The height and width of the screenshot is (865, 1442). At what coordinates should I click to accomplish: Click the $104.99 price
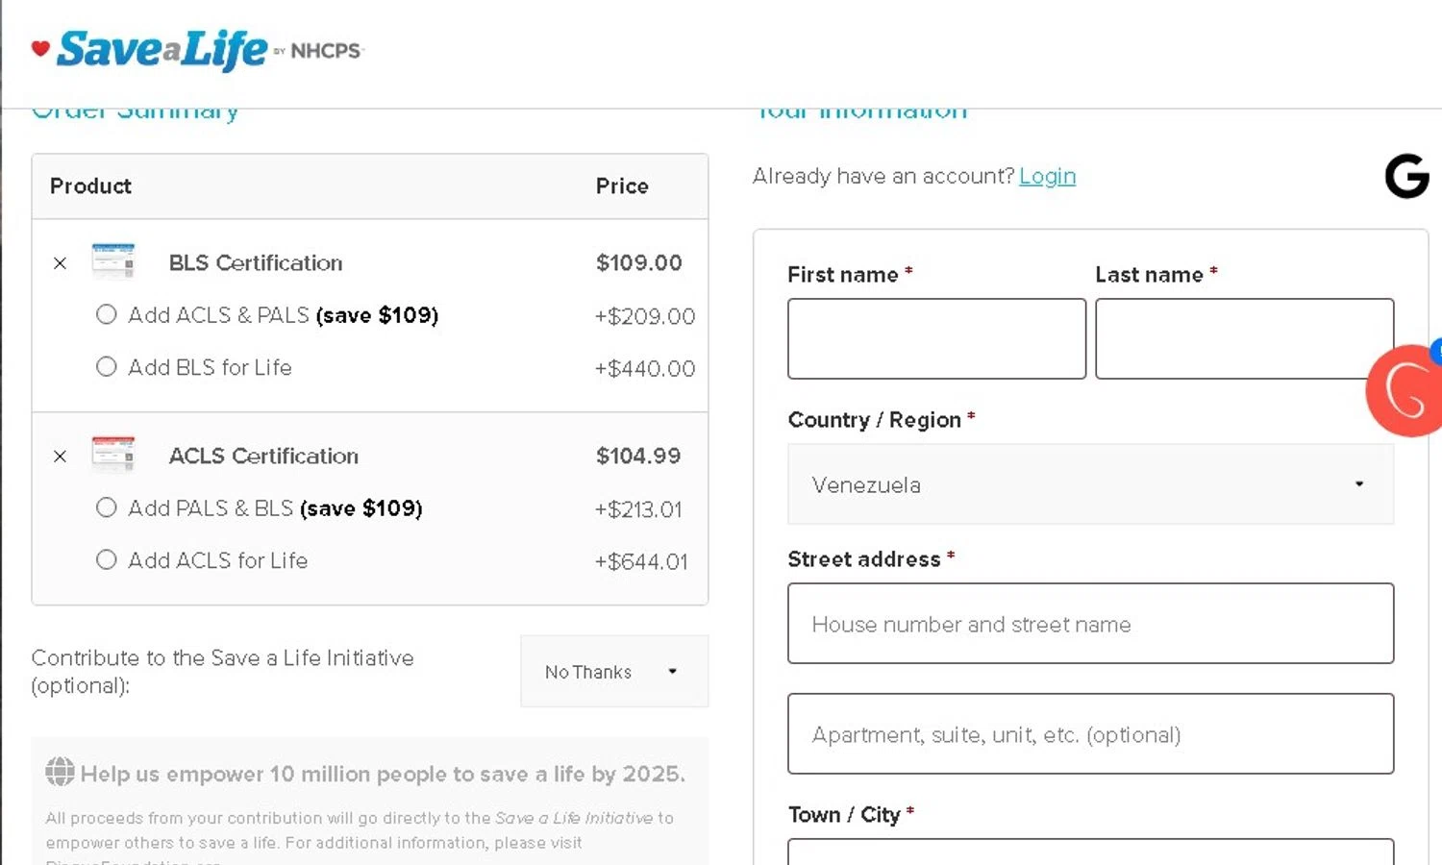[x=638, y=457]
